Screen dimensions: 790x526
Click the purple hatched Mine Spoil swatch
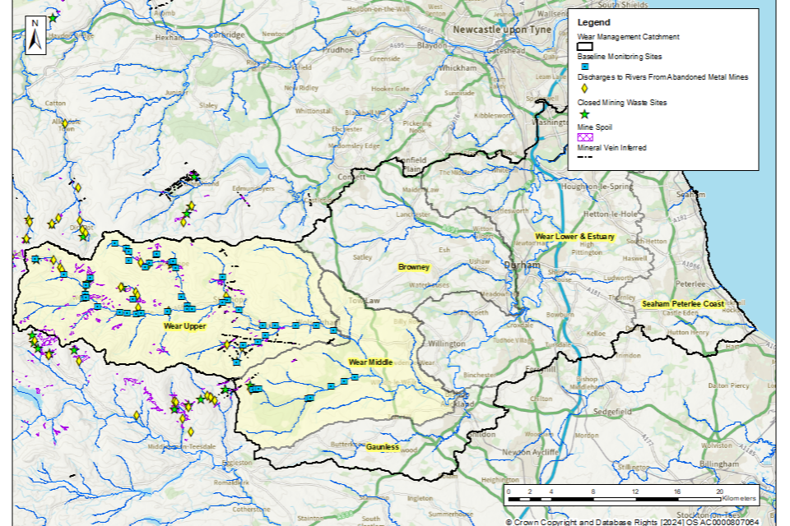tap(585, 136)
